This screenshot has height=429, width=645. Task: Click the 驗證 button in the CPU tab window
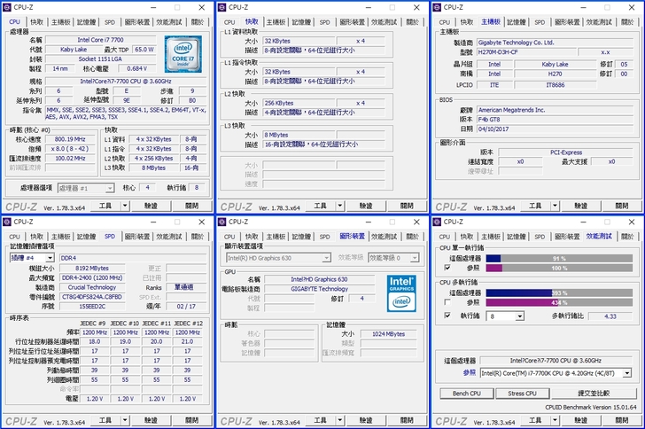click(151, 206)
